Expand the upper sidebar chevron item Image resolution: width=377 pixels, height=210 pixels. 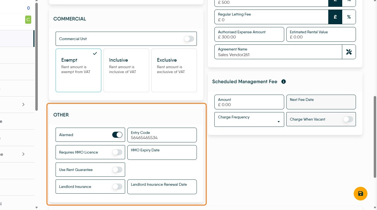pyautogui.click(x=23, y=104)
